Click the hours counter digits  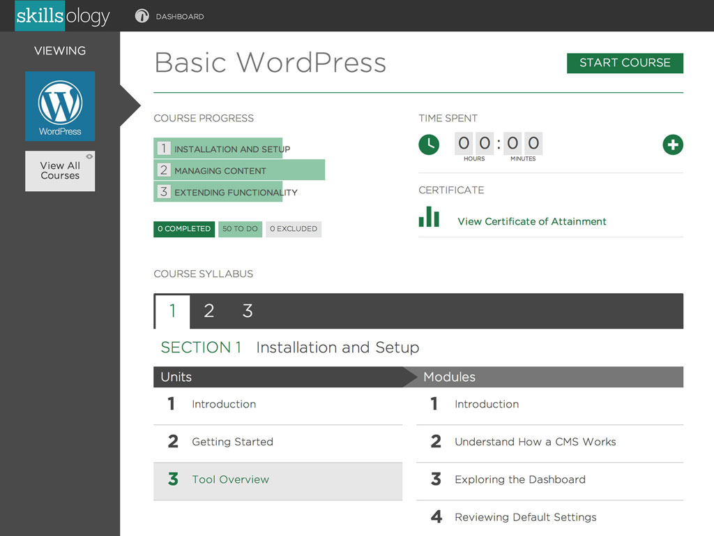(x=474, y=143)
